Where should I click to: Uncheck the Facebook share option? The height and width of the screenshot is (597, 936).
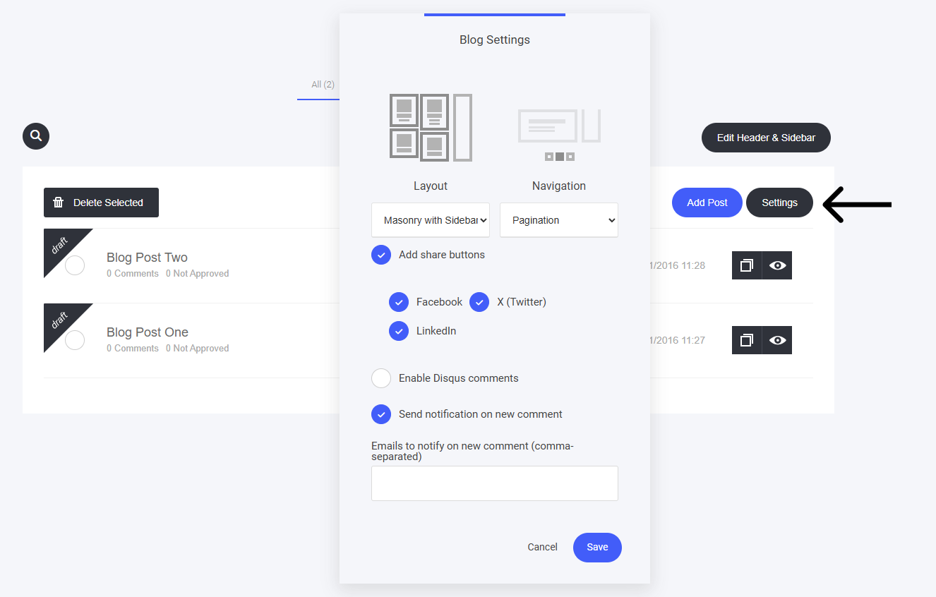399,302
